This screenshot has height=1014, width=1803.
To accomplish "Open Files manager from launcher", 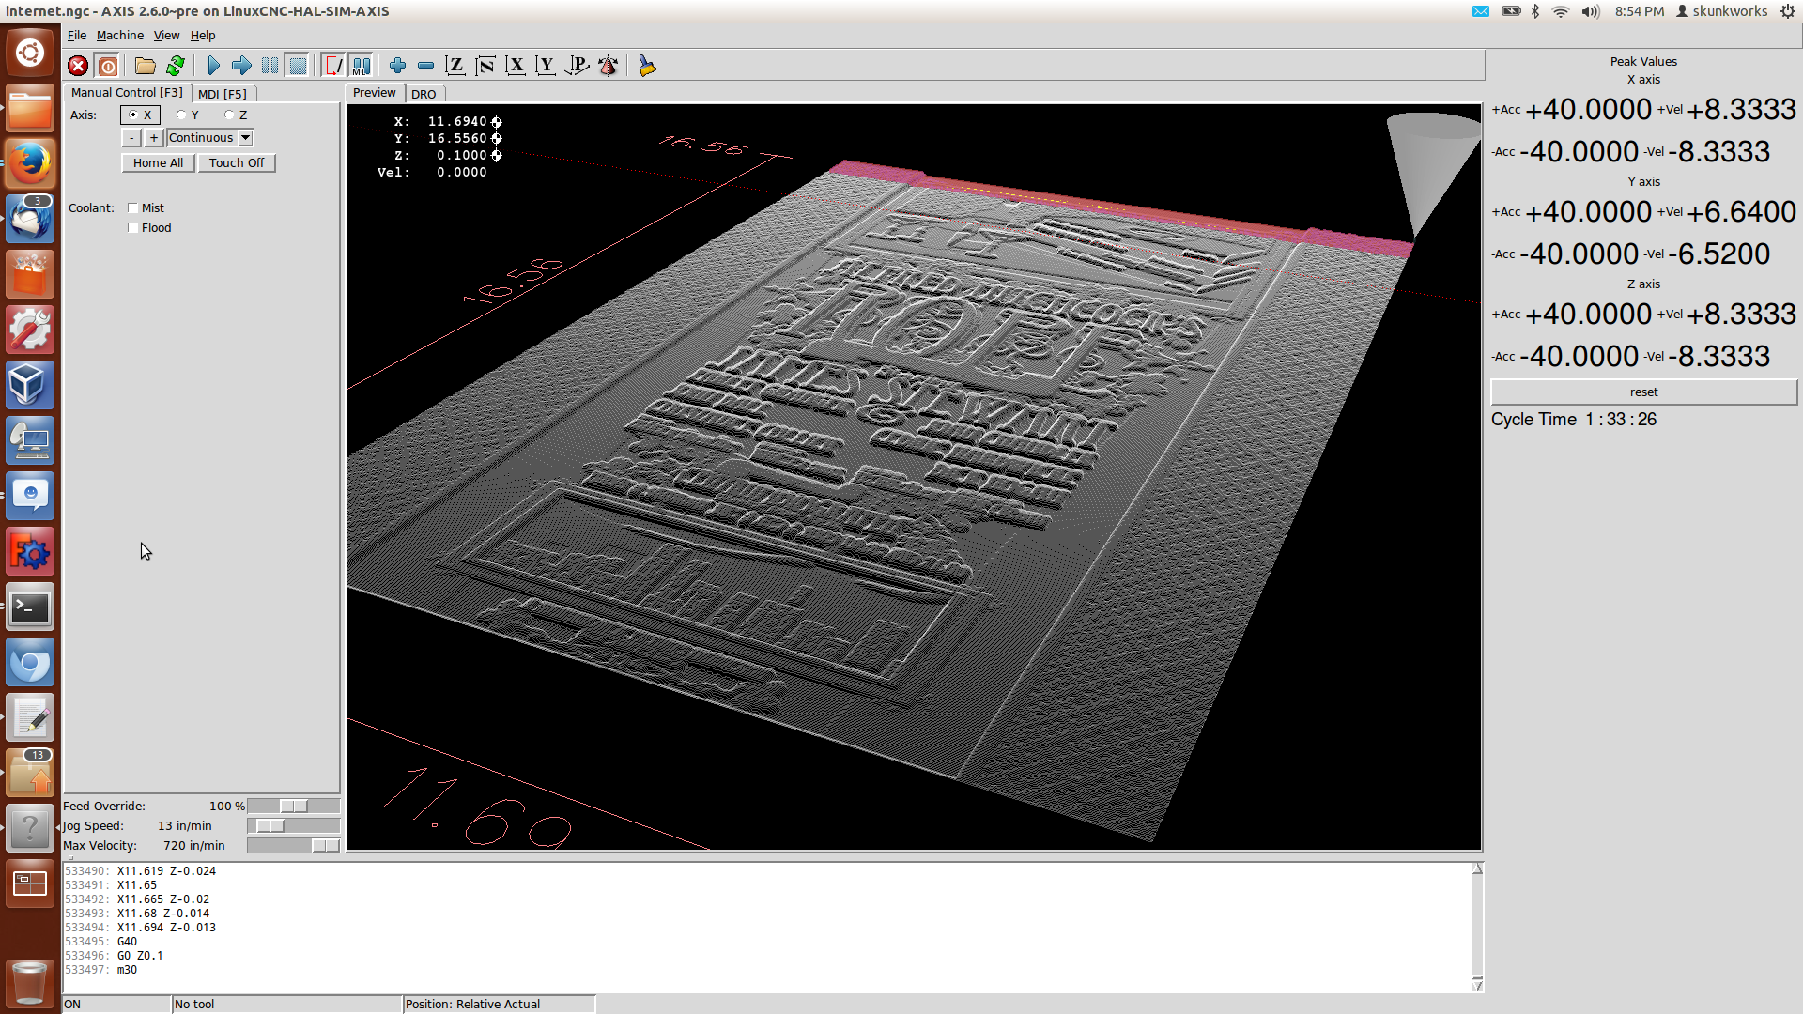I will click(x=30, y=108).
